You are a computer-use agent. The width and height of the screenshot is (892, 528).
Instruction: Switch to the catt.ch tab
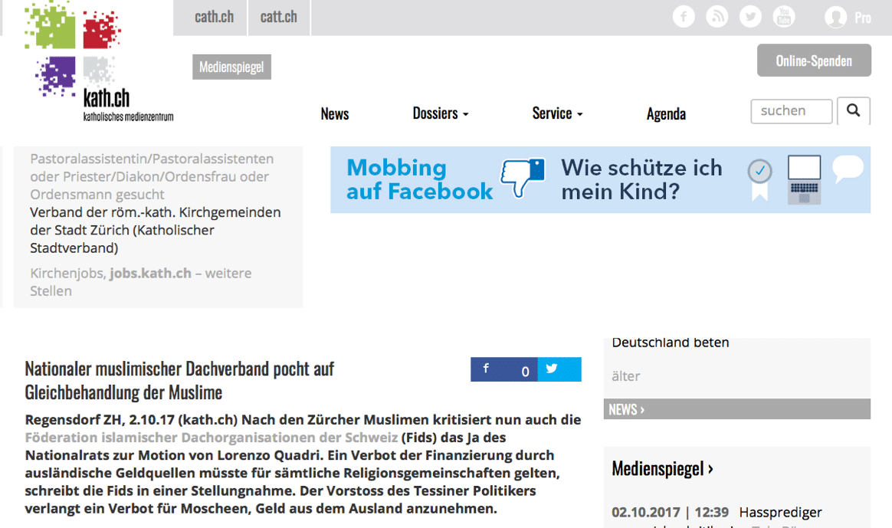[279, 17]
